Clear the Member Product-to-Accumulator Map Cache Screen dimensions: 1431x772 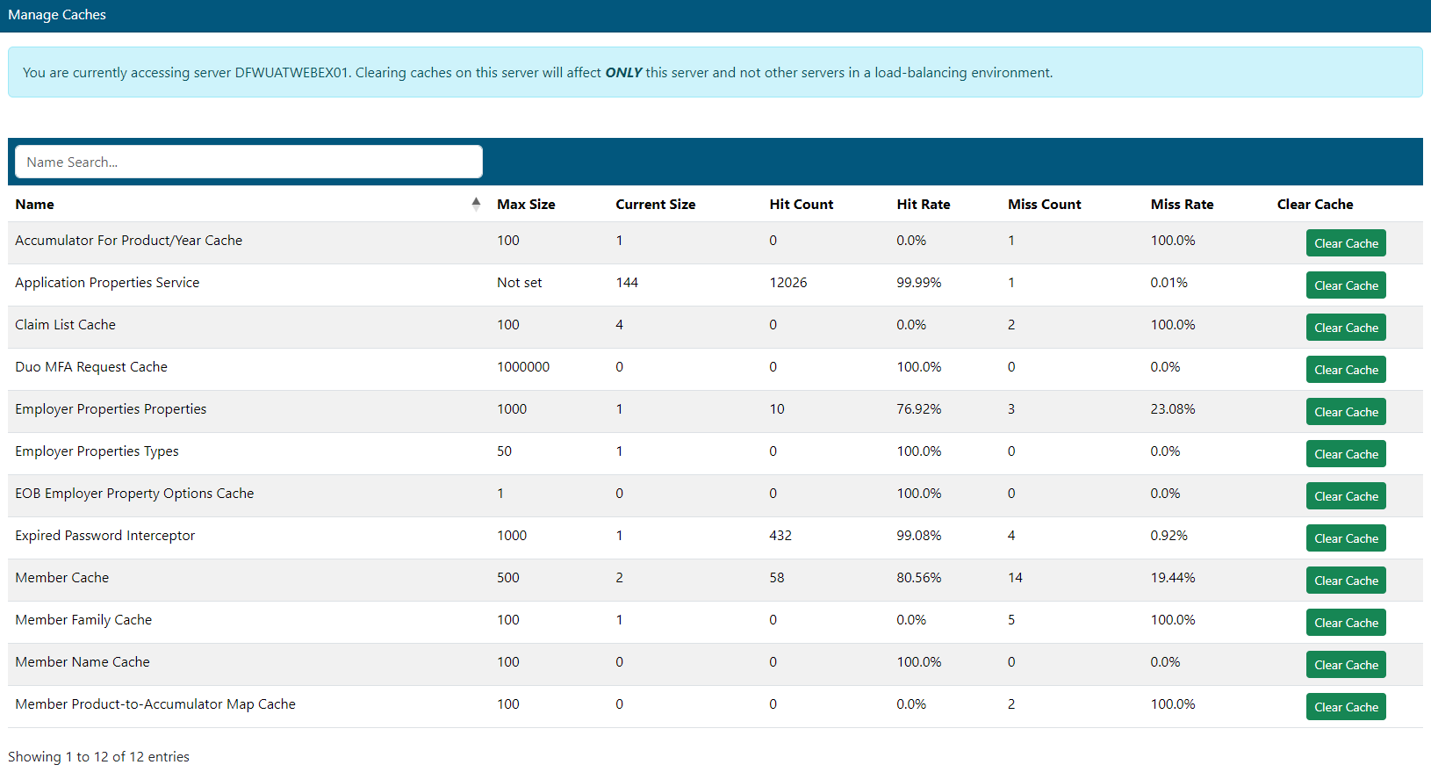(x=1345, y=707)
